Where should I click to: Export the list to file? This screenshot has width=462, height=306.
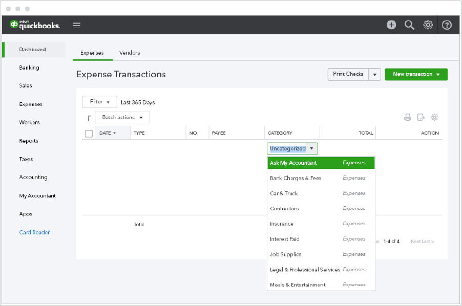coord(421,117)
